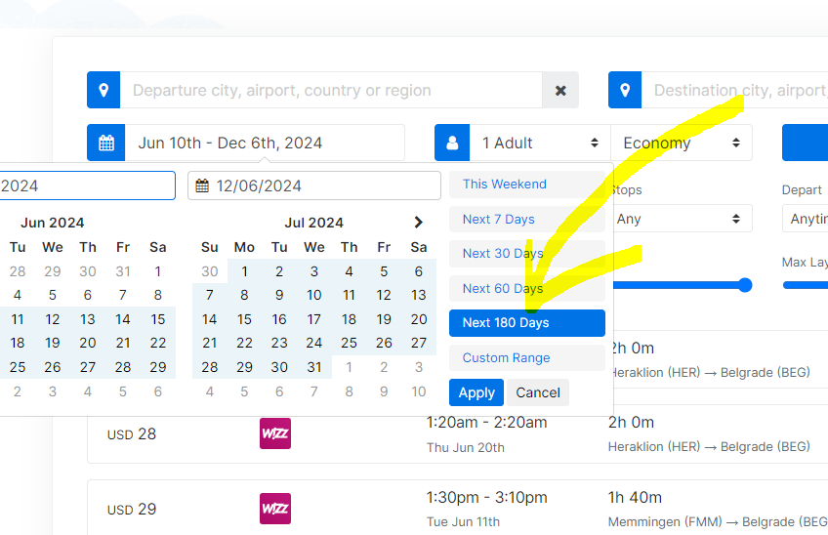This screenshot has height=535, width=828.
Task: Click the passenger person icon
Action: [452, 143]
